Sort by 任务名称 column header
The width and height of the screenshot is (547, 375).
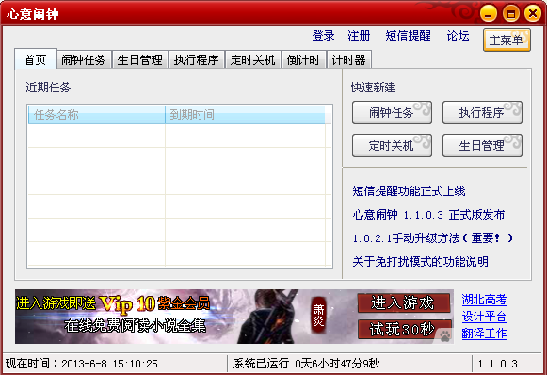[97, 115]
